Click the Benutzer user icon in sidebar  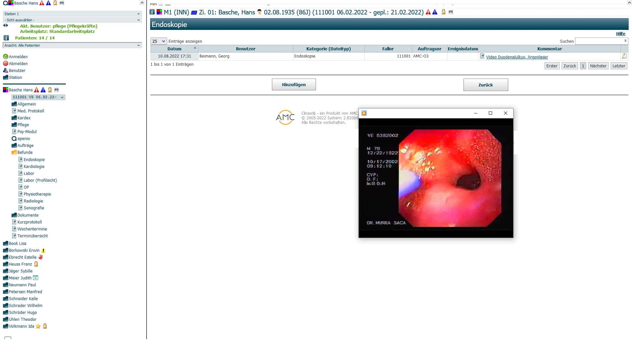pos(5,70)
